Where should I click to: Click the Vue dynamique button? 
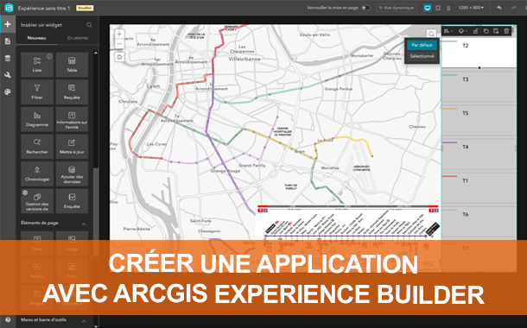point(397,8)
